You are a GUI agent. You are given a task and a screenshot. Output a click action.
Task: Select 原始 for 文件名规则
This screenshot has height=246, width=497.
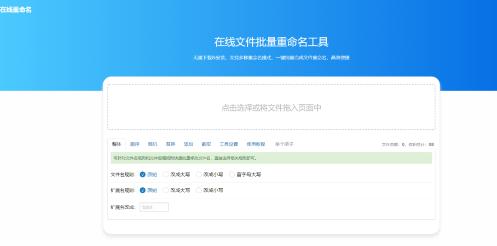click(148, 174)
